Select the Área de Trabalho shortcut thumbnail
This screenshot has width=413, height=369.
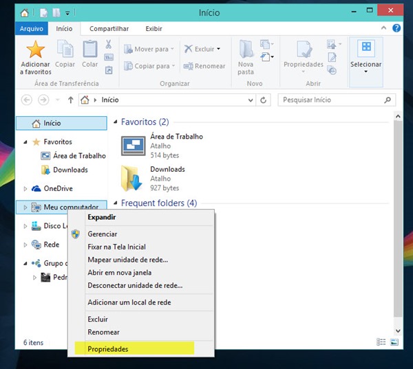tap(133, 146)
